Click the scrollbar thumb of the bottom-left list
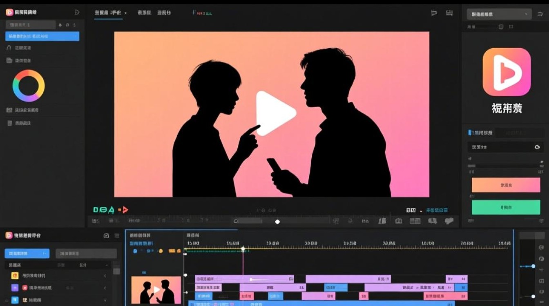Viewport: 549px width, 306px height. pos(116,271)
